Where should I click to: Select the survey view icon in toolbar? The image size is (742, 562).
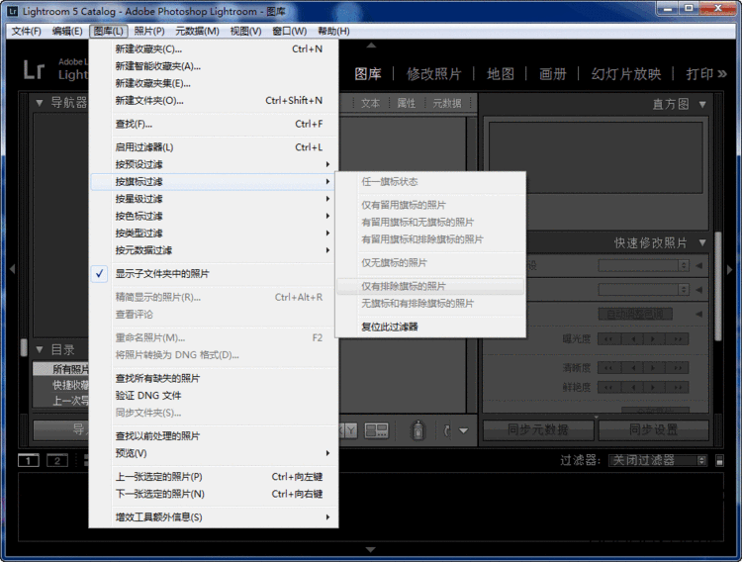tap(377, 430)
